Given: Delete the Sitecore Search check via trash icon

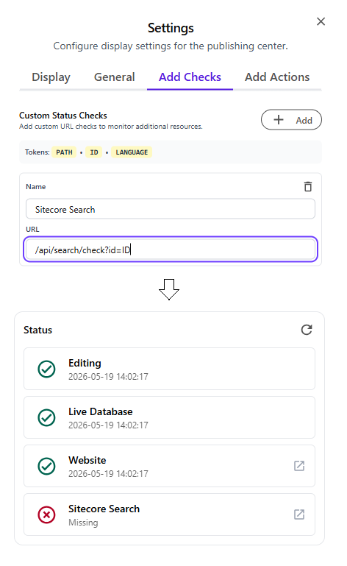Looking at the screenshot, I should [308, 187].
